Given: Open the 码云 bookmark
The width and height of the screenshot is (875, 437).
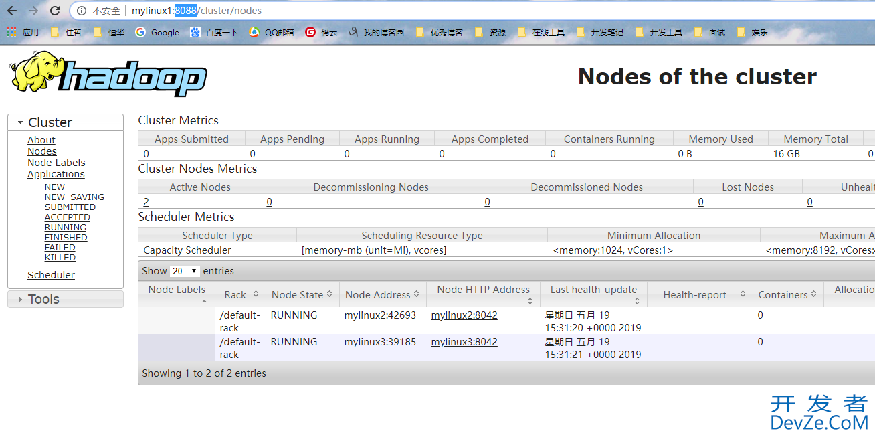Looking at the screenshot, I should click(x=322, y=32).
